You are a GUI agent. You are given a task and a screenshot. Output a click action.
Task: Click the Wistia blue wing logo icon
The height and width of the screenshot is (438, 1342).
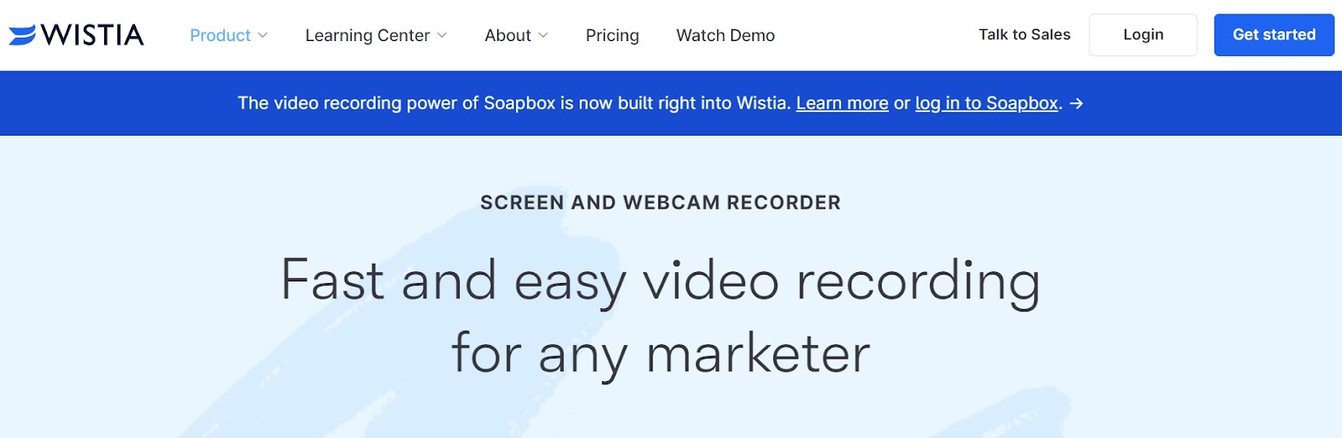(x=23, y=34)
